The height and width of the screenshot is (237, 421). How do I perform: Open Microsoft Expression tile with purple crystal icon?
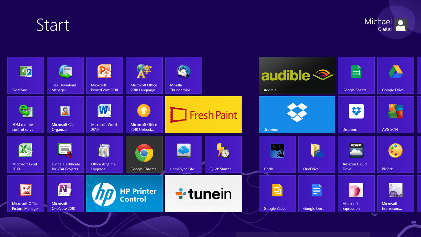pyautogui.click(x=396, y=194)
